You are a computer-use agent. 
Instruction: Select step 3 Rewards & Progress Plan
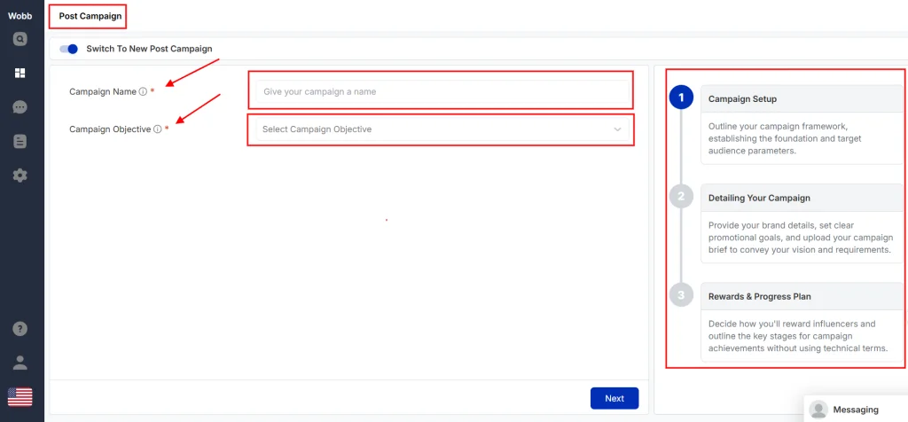click(681, 295)
